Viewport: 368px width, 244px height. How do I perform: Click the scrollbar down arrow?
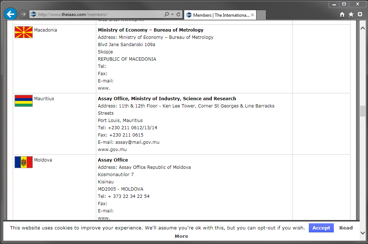[363, 233]
